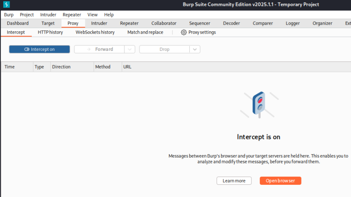351x197 pixels.
Task: Sort by the Method column header
Action: [108, 67]
